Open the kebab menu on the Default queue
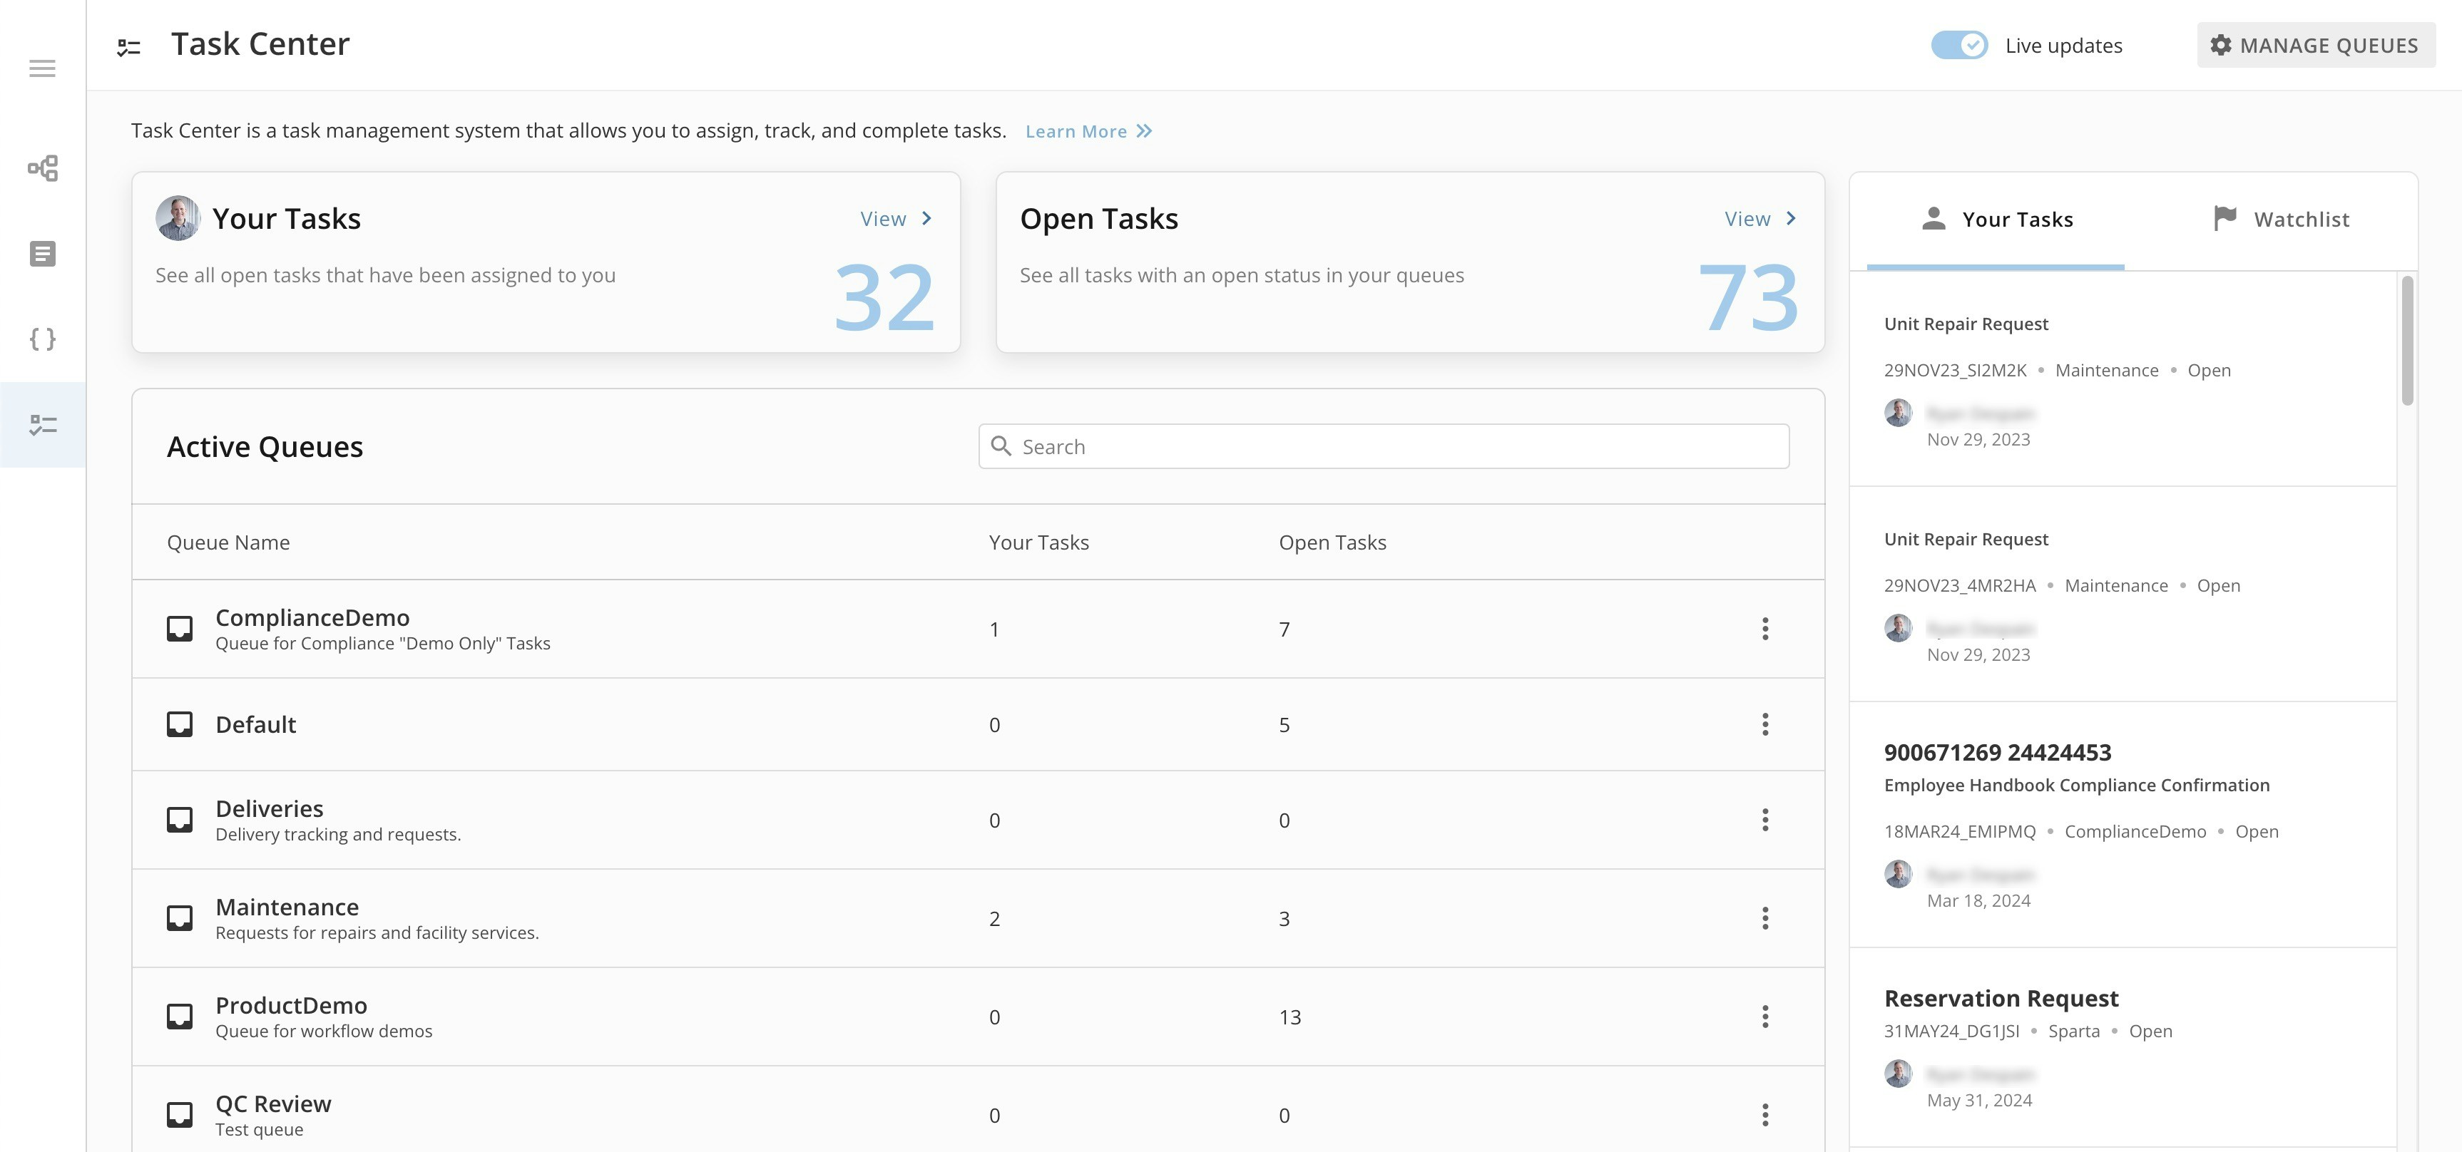2462x1152 pixels. (x=1765, y=725)
